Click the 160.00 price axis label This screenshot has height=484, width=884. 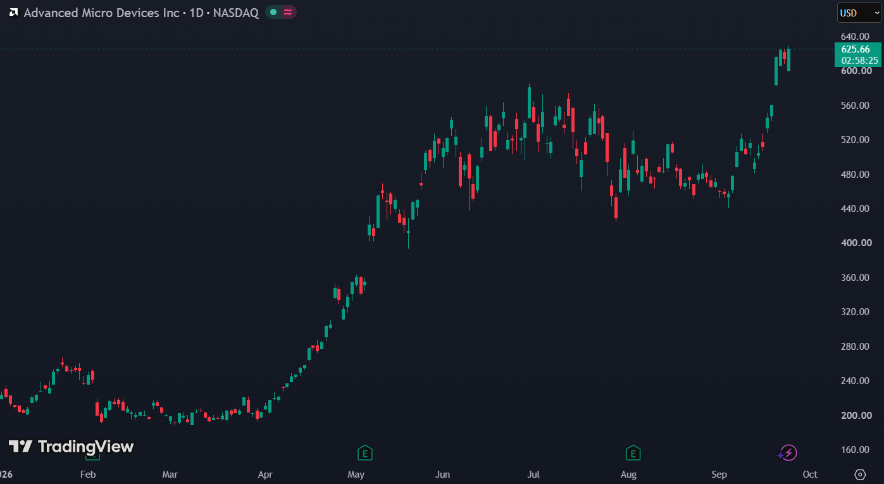pyautogui.click(x=854, y=450)
